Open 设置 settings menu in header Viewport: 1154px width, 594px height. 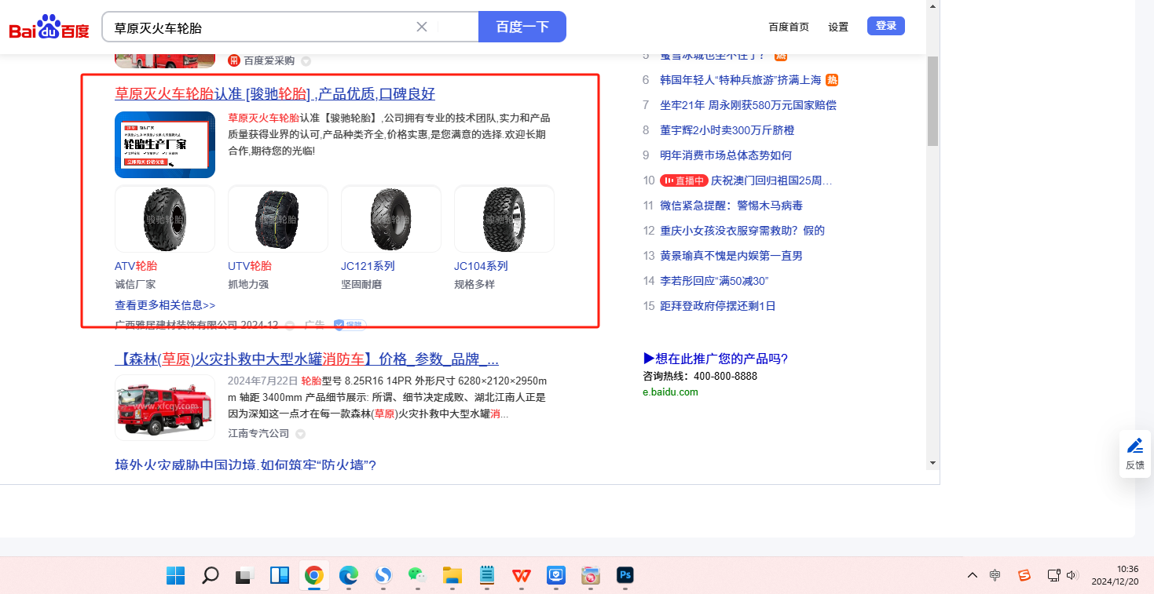[838, 27]
